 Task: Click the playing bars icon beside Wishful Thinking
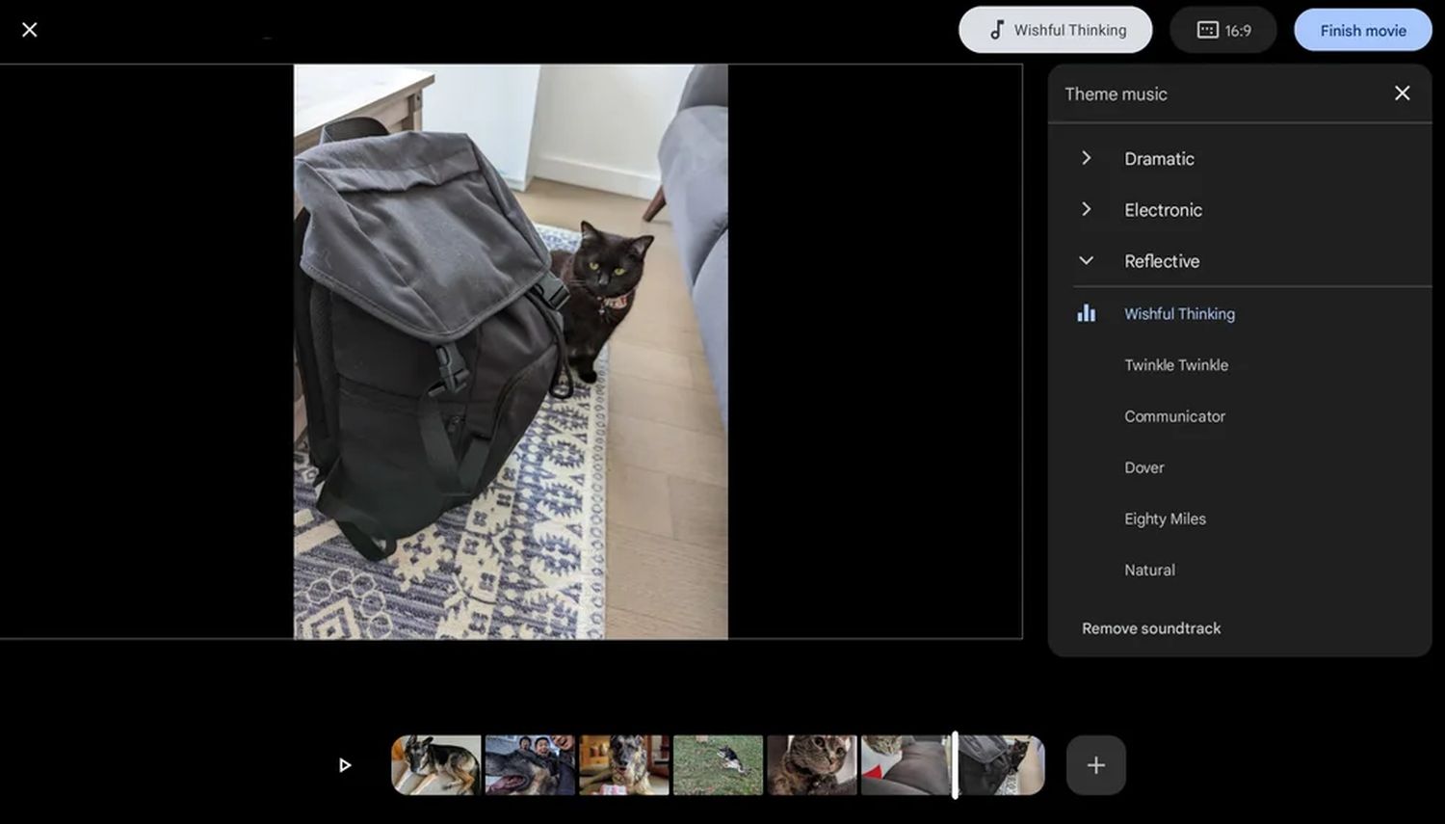pos(1086,313)
